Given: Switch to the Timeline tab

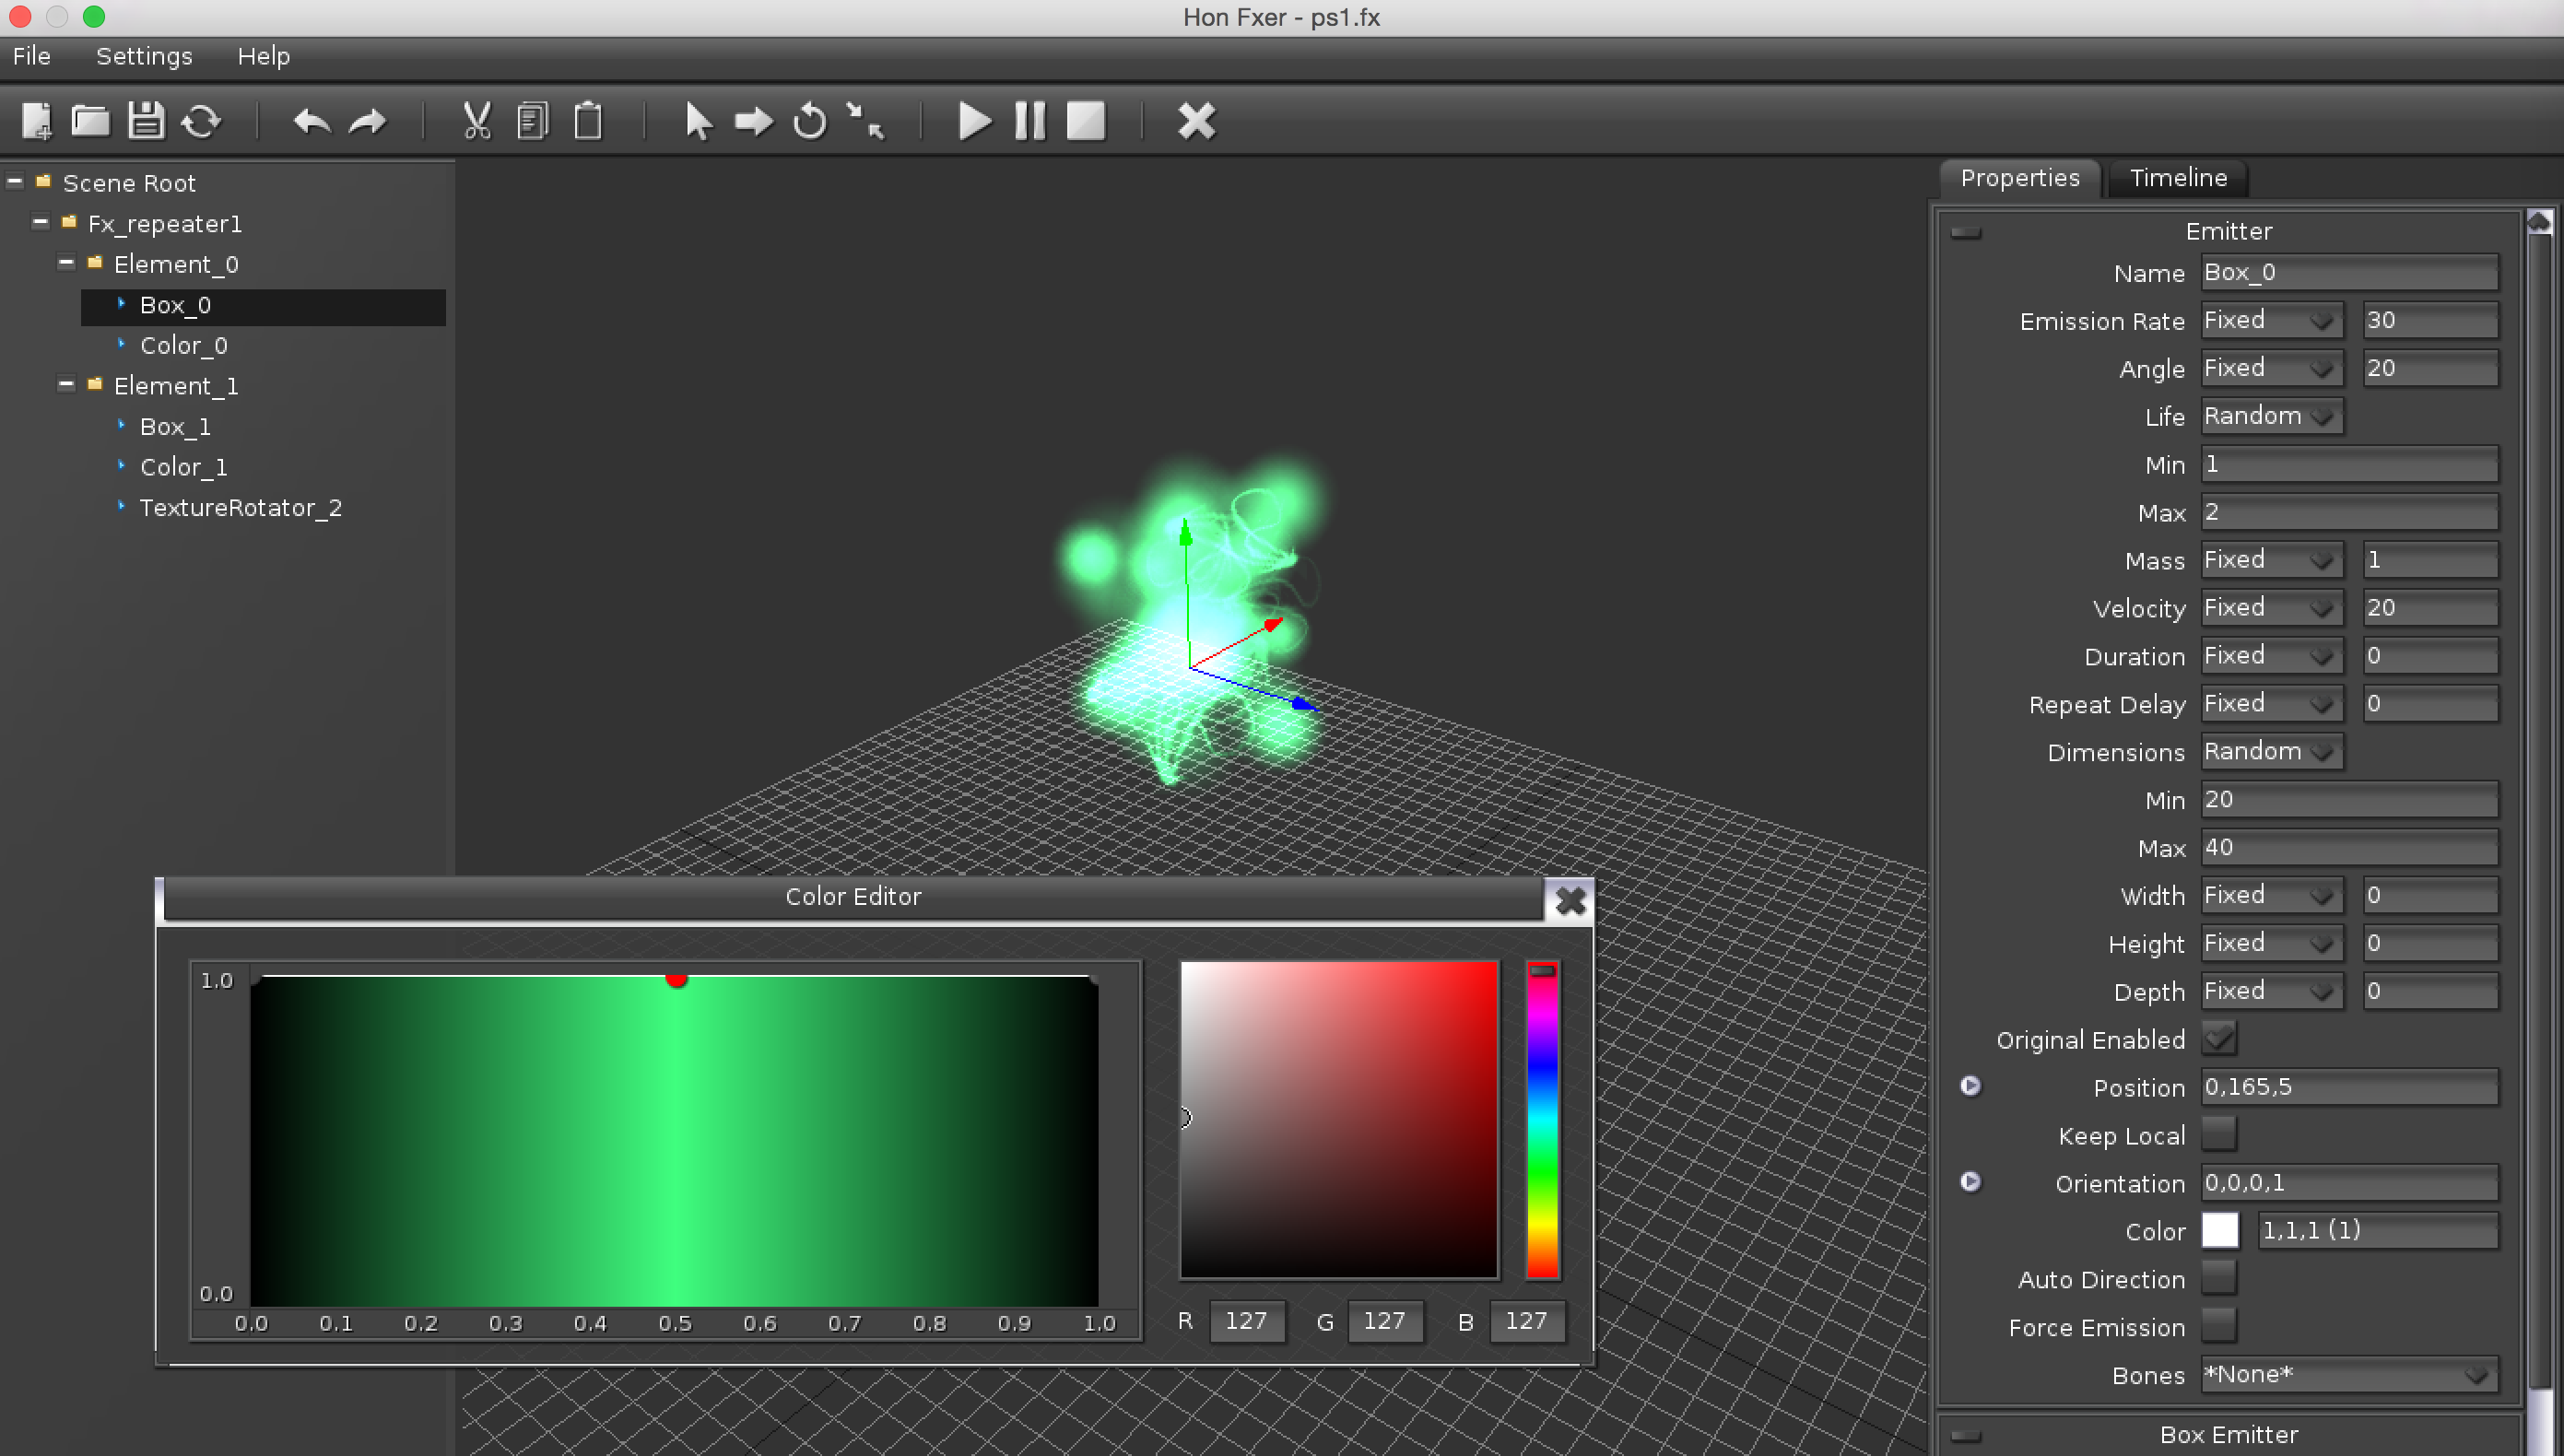Looking at the screenshot, I should [x=2178, y=178].
